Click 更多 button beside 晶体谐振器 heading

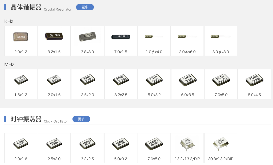pyautogui.click(x=85, y=7)
